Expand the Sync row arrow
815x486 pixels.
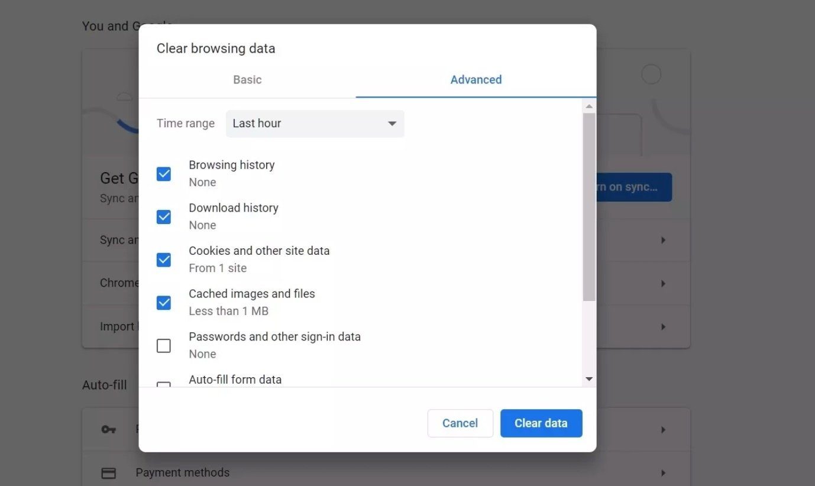(x=663, y=240)
